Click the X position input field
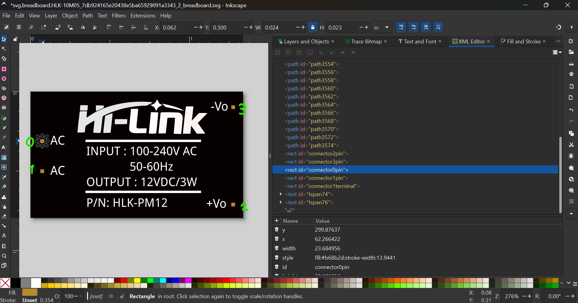578x303 pixels. click(177, 27)
